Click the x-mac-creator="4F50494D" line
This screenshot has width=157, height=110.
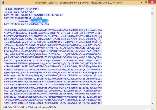pyautogui.click(x=22, y=9)
